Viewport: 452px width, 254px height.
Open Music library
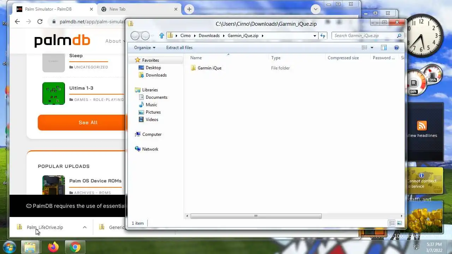pos(151,105)
